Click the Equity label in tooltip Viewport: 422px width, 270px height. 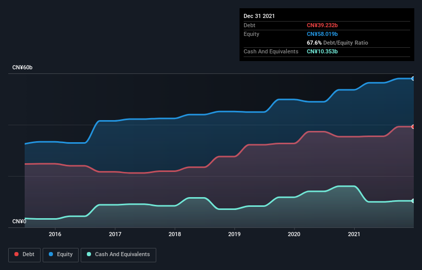coord(251,34)
